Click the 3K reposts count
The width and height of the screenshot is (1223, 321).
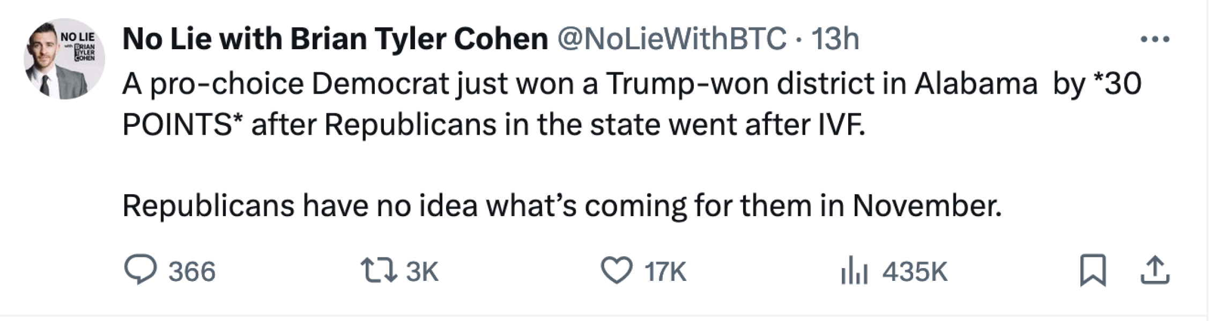pyautogui.click(x=422, y=271)
